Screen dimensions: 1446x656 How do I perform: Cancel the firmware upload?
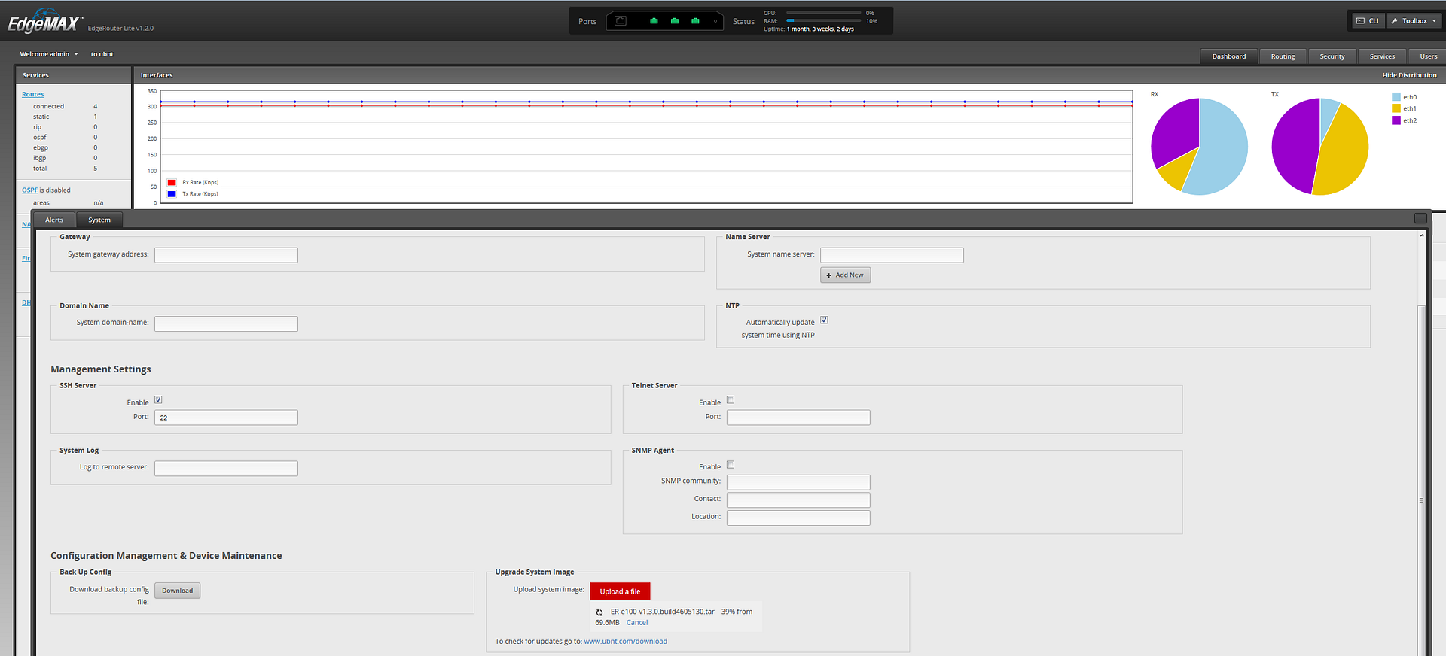point(636,623)
